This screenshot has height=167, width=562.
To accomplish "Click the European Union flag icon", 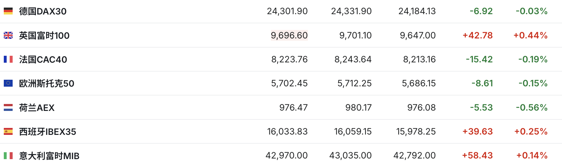I will pos(8,83).
